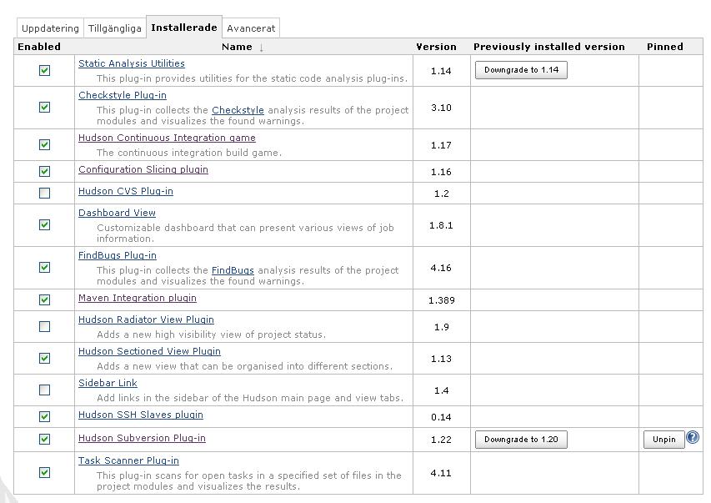Viewport: 711px width, 503px height.
Task: Enable the Sidebar Link plugin checkbox
Action: pyautogui.click(x=45, y=390)
